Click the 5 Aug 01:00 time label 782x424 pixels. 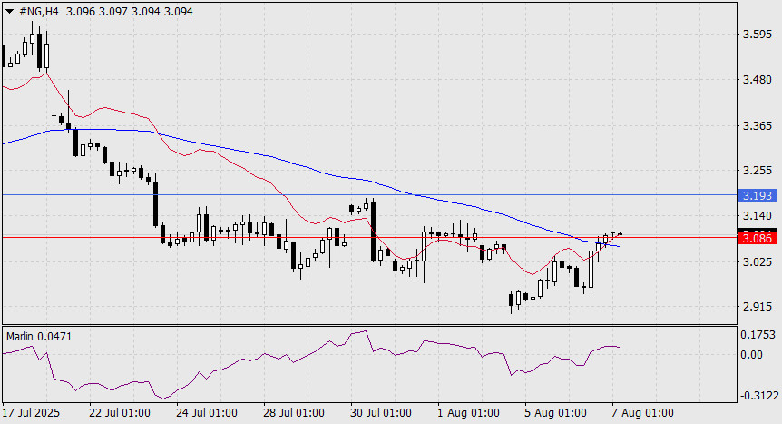[555, 413]
